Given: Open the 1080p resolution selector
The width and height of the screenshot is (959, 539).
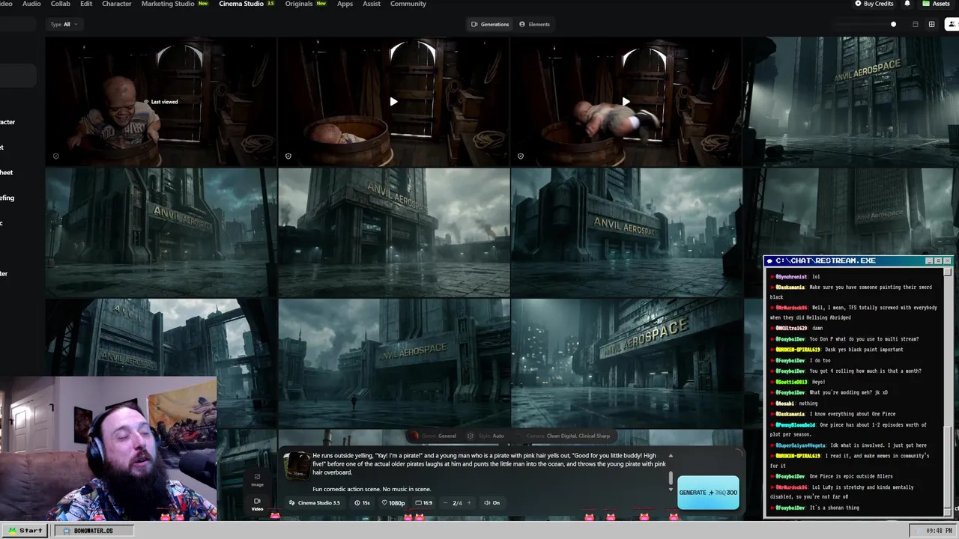Looking at the screenshot, I should tap(393, 503).
